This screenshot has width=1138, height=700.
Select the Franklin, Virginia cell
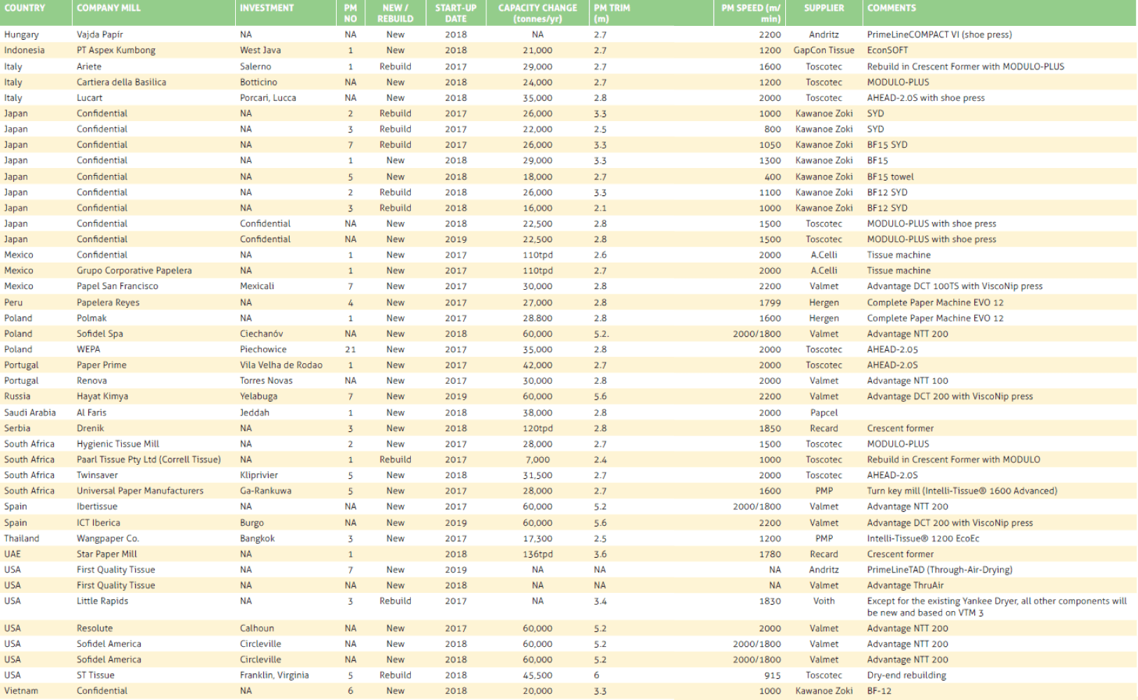pos(274,675)
